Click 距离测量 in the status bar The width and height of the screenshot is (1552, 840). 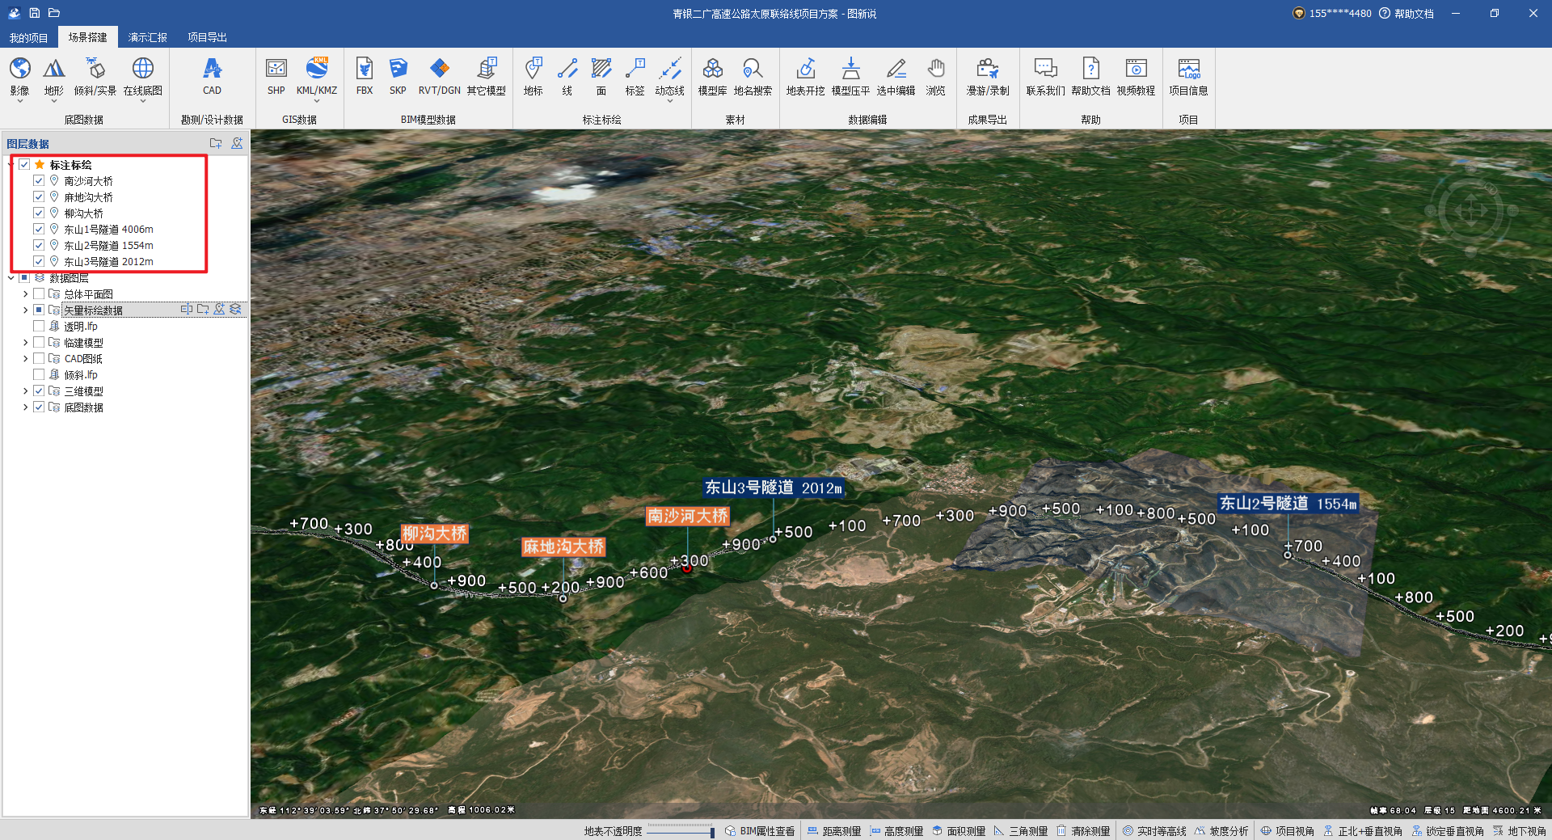[834, 831]
